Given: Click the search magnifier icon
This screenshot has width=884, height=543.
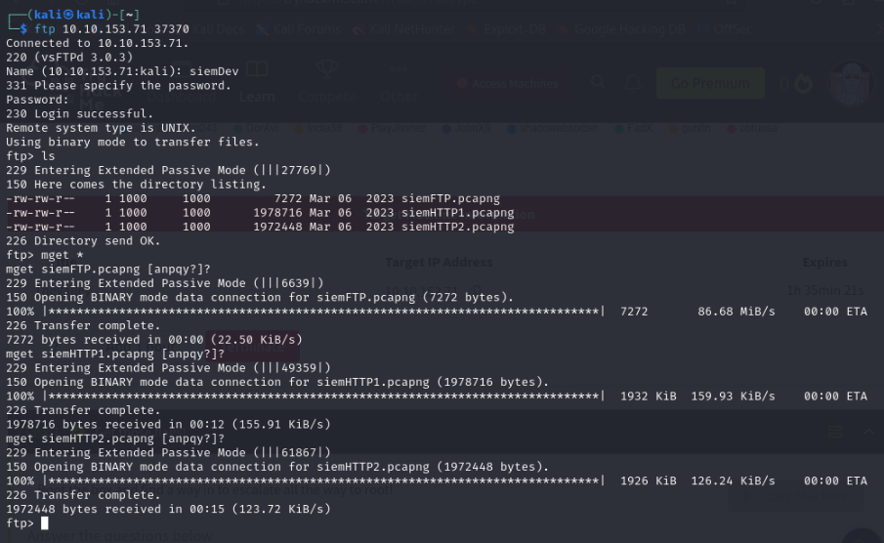Looking at the screenshot, I should (598, 83).
